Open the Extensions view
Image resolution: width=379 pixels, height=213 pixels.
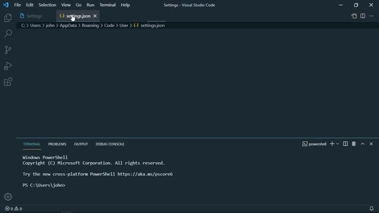coord(8,82)
